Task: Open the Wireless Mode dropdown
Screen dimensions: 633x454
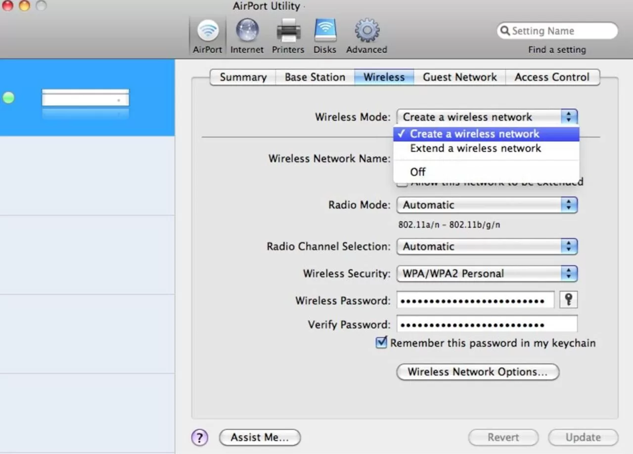Action: coord(487,117)
